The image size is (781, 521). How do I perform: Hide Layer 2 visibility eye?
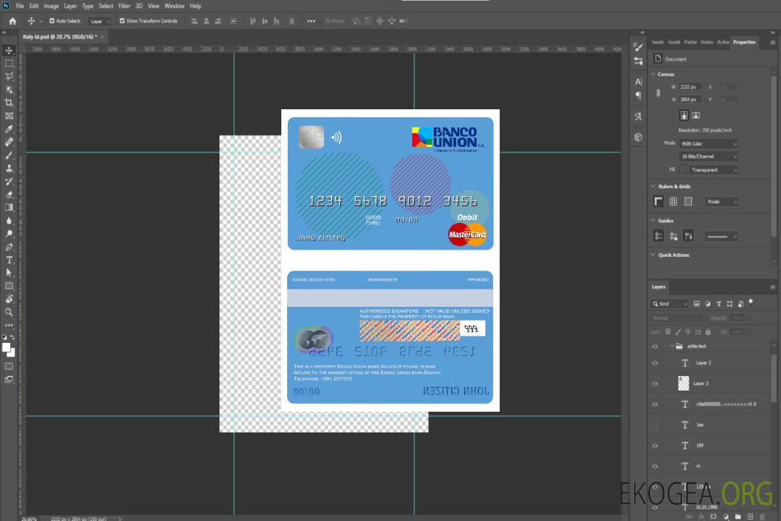coord(655,363)
